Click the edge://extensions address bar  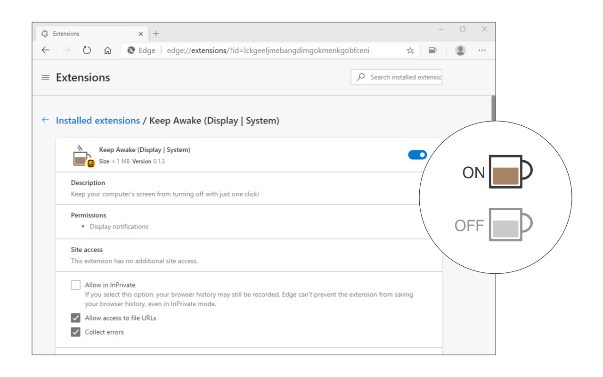(268, 50)
